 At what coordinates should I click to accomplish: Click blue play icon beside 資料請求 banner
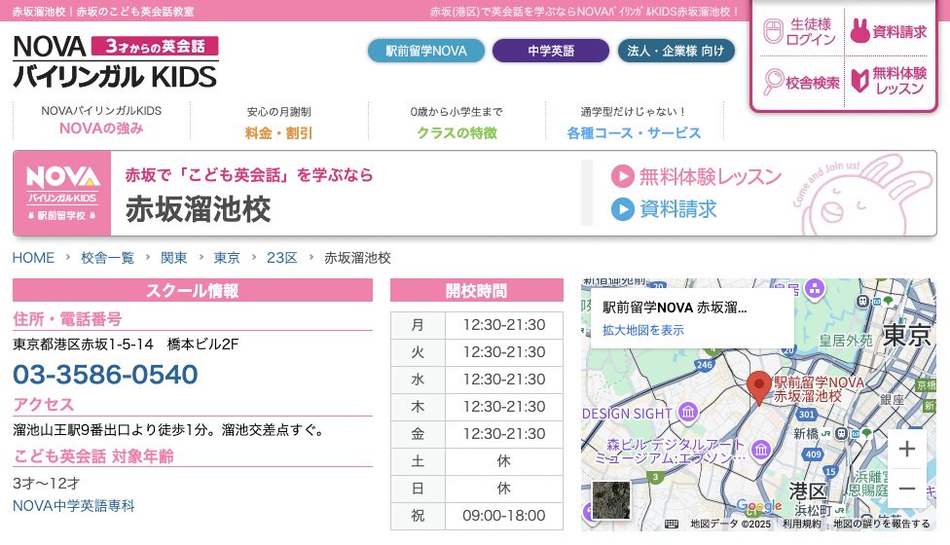tap(622, 209)
